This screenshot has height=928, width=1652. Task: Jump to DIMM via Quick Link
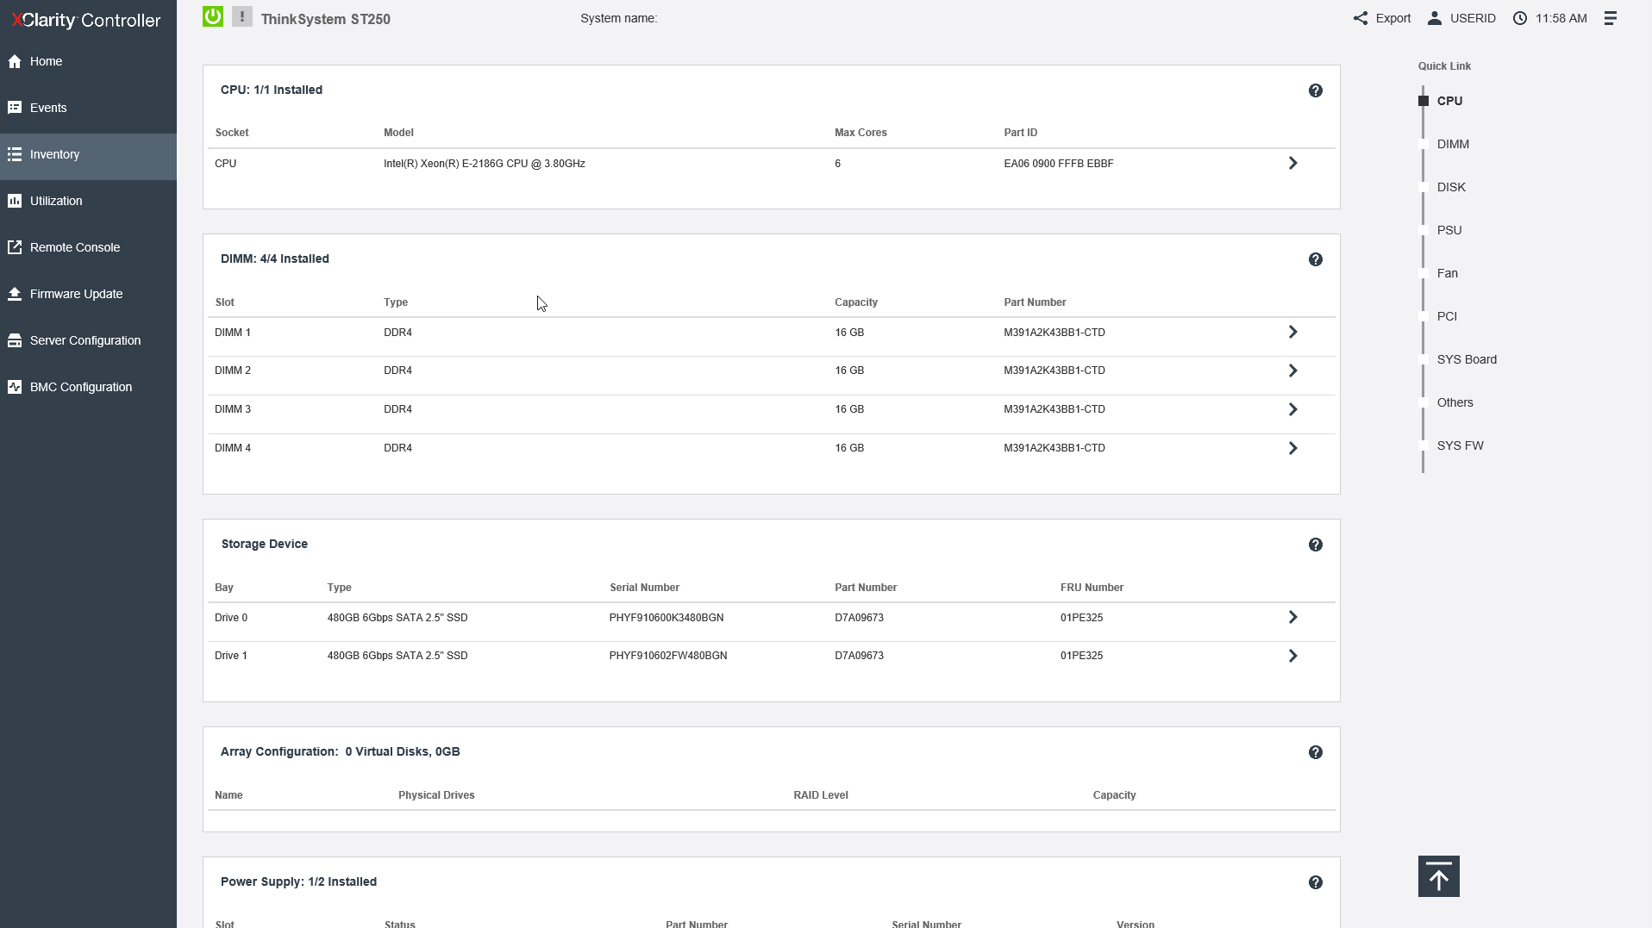[1453, 144]
